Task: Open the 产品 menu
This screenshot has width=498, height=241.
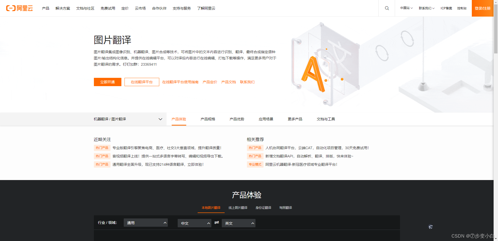Action: 46,8
